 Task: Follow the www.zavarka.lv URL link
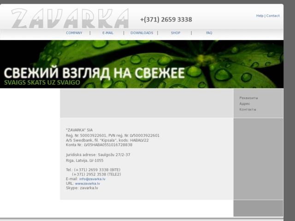(88, 183)
